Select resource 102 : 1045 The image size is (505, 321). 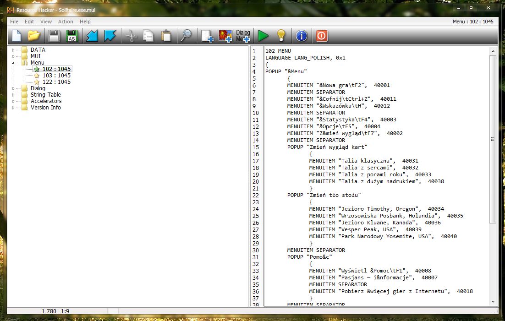[x=56, y=69]
